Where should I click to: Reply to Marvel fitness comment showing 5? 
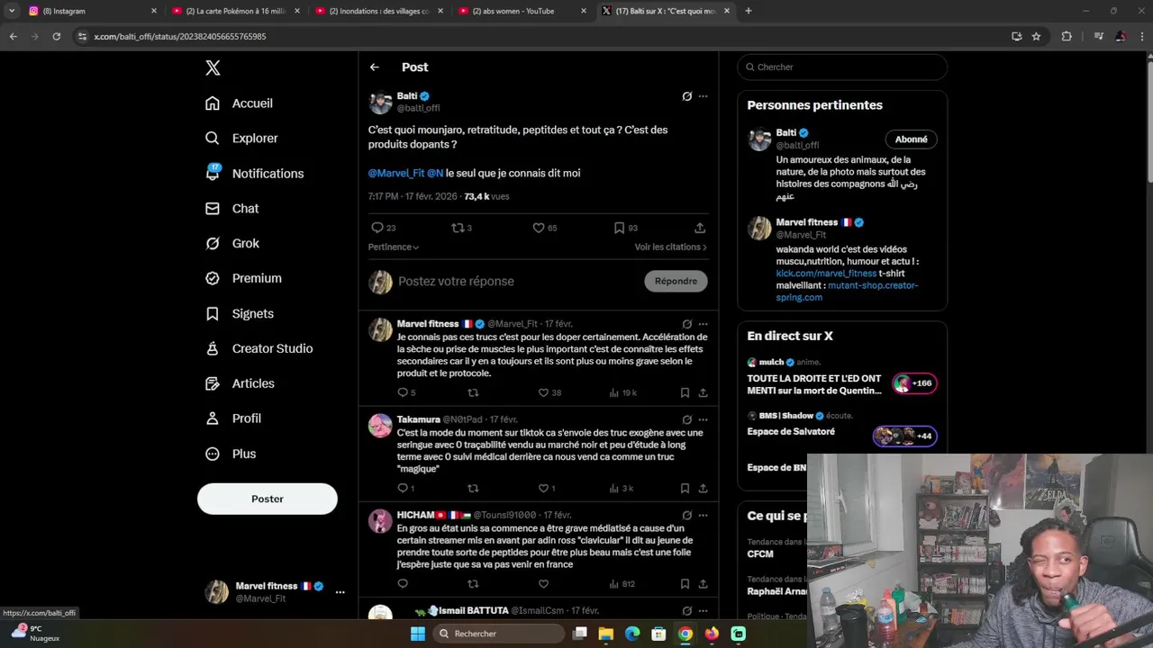[406, 392]
